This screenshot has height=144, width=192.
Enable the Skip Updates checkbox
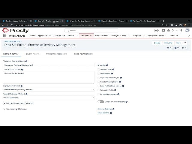99,69
